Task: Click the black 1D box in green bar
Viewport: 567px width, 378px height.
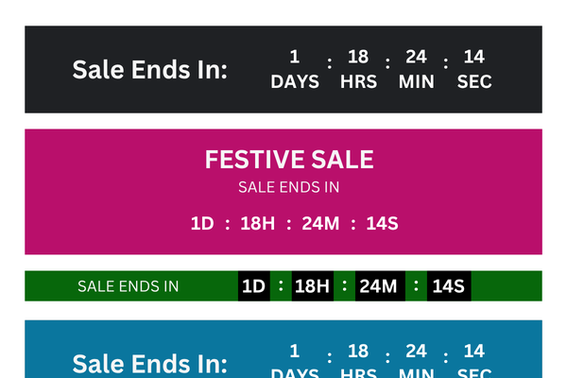Action: [253, 286]
